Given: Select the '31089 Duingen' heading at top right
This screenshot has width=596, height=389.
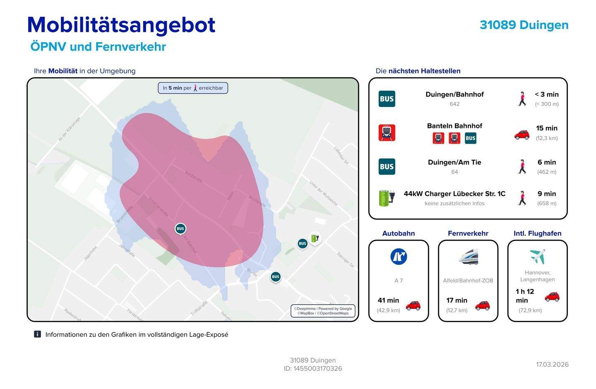Looking at the screenshot, I should click(524, 25).
